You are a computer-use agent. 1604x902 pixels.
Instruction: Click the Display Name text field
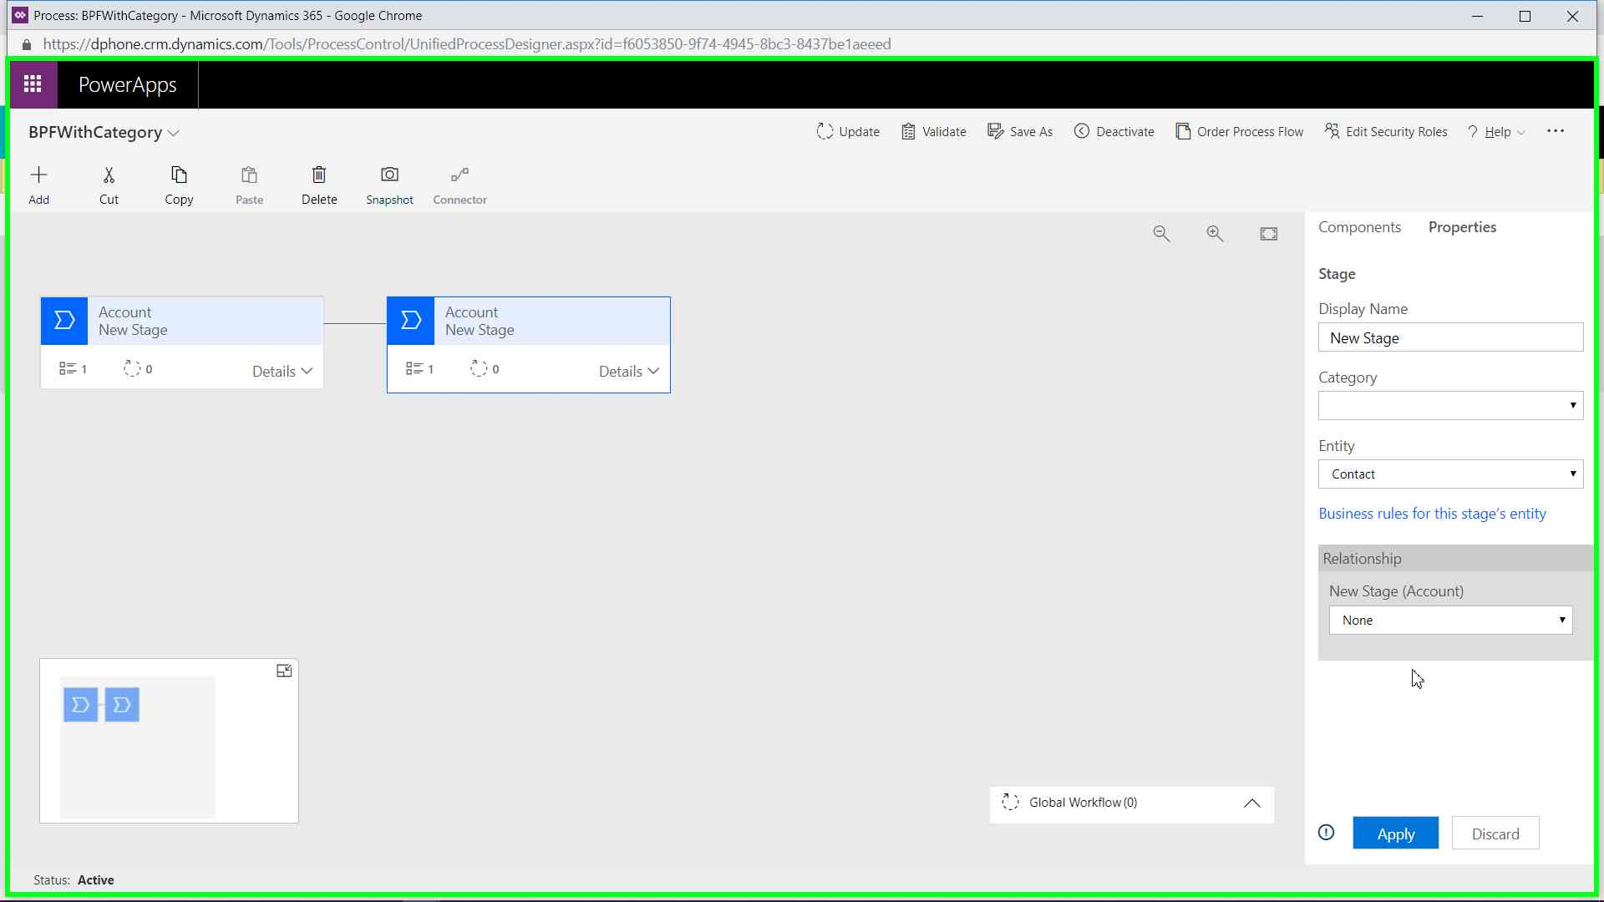click(x=1450, y=338)
